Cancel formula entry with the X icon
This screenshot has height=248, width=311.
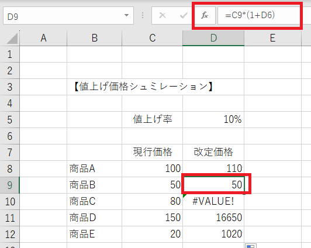[x=163, y=15]
